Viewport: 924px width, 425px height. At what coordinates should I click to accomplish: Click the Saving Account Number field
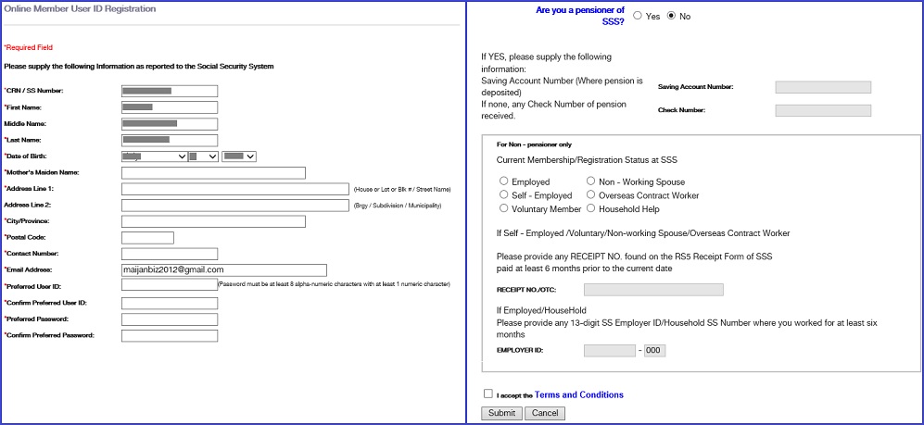[x=823, y=88]
